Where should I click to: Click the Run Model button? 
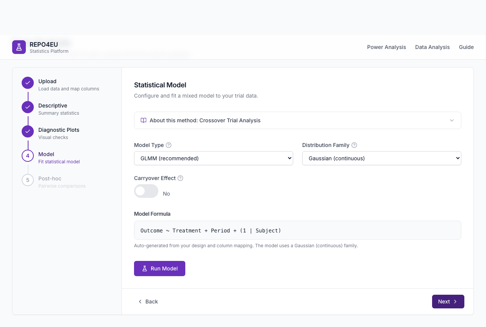coord(159,269)
